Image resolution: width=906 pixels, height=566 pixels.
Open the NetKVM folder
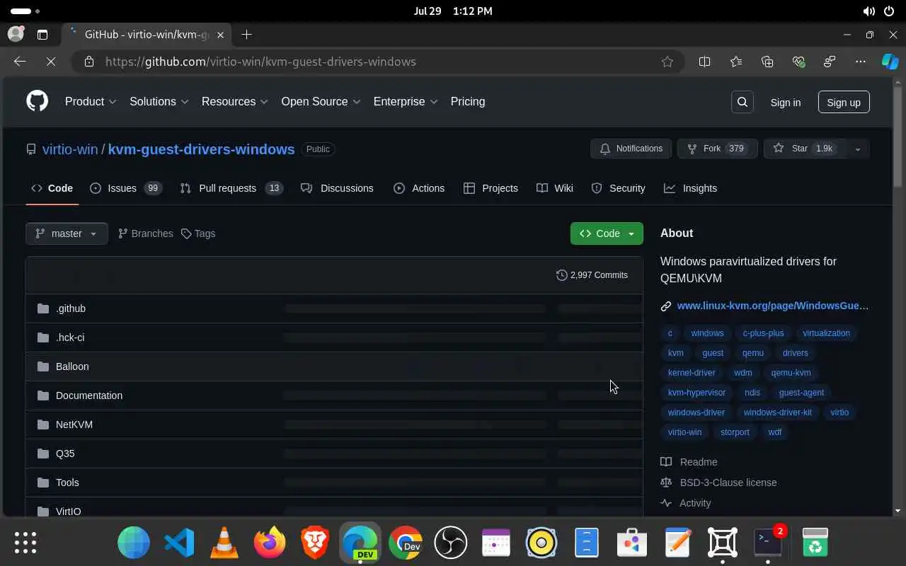point(74,424)
